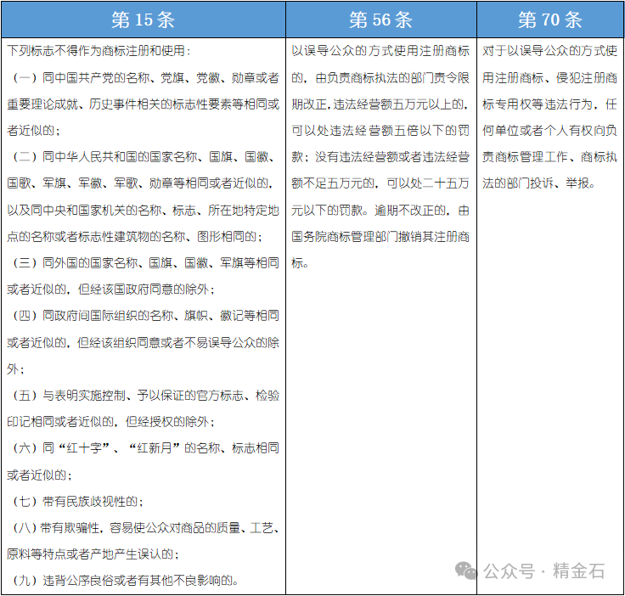This screenshot has height=596, width=625.
Task: Click the line "对于以误导公众的方式使"
Action: pyautogui.click(x=550, y=51)
